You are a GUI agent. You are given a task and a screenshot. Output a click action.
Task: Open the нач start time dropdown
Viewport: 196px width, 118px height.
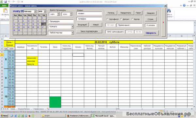click(x=58, y=14)
